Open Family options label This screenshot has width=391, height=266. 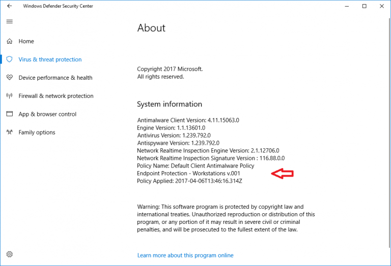37,132
